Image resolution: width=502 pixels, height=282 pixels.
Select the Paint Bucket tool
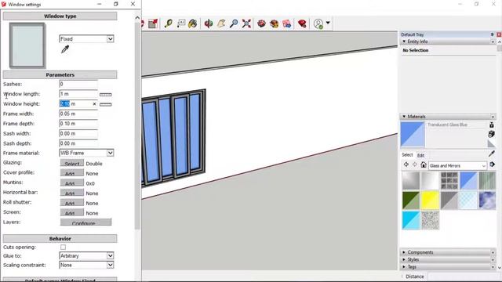(x=193, y=23)
